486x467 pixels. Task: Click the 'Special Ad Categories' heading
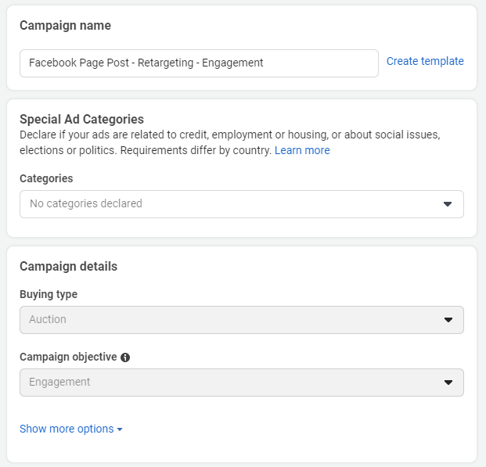pos(82,120)
